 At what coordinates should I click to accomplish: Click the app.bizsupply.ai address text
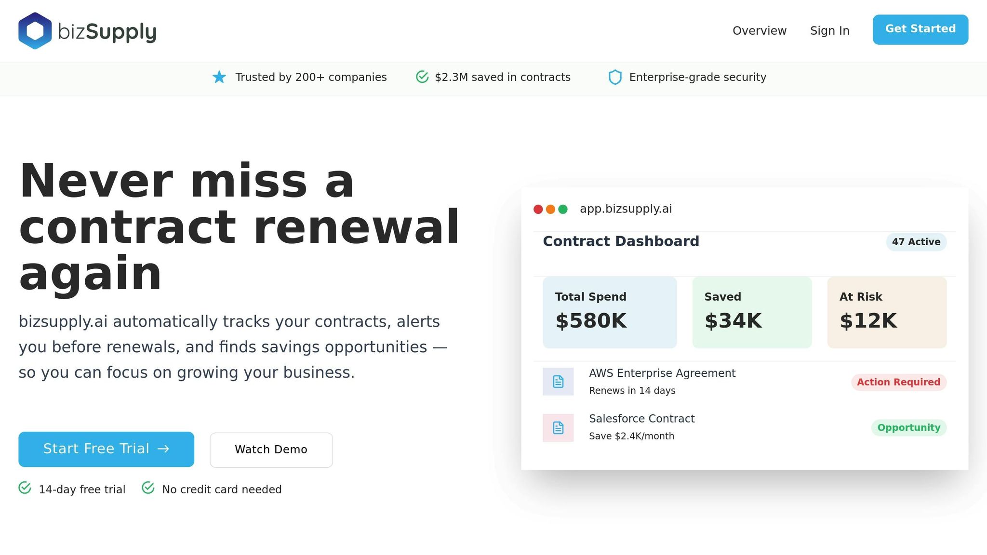click(x=626, y=209)
